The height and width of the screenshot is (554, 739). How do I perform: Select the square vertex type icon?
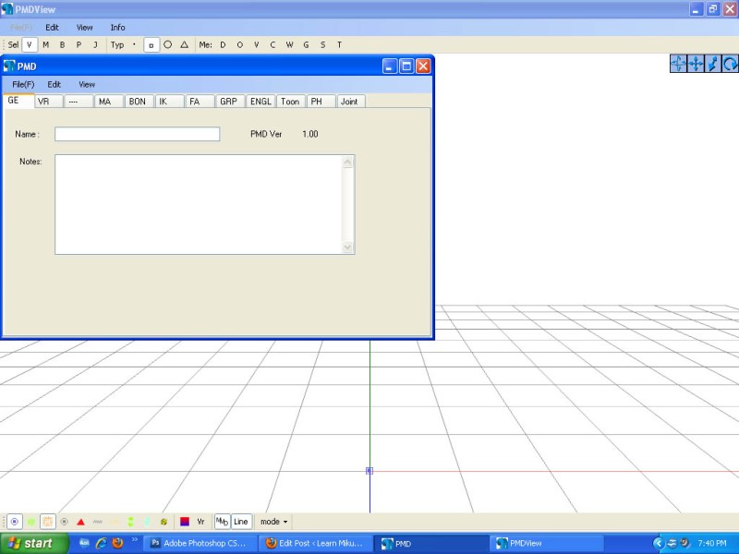point(151,45)
